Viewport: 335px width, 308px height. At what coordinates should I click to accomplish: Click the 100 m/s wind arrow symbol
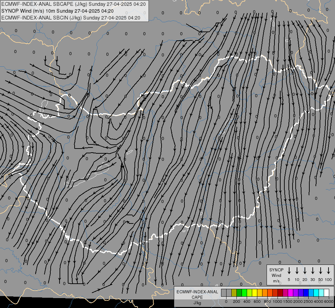(x=328, y=271)
